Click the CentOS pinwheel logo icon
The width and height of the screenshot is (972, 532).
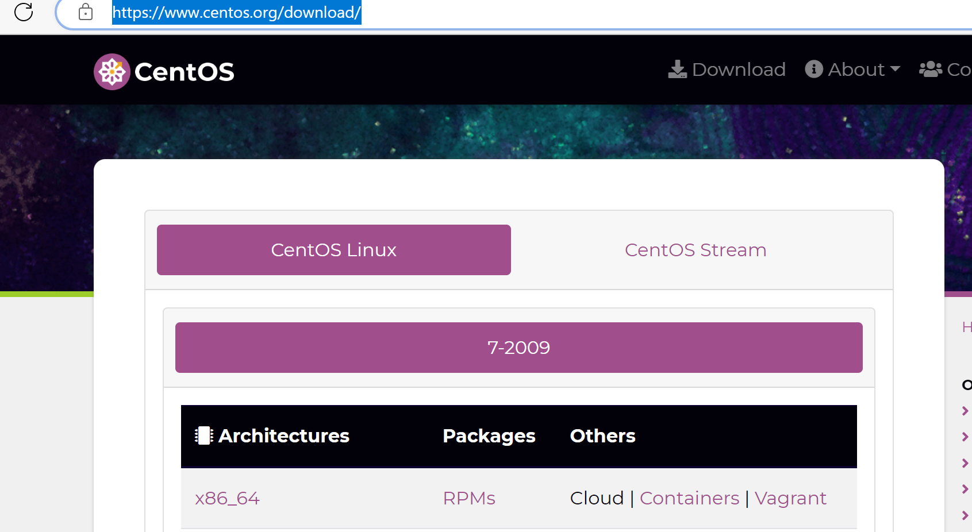point(112,72)
